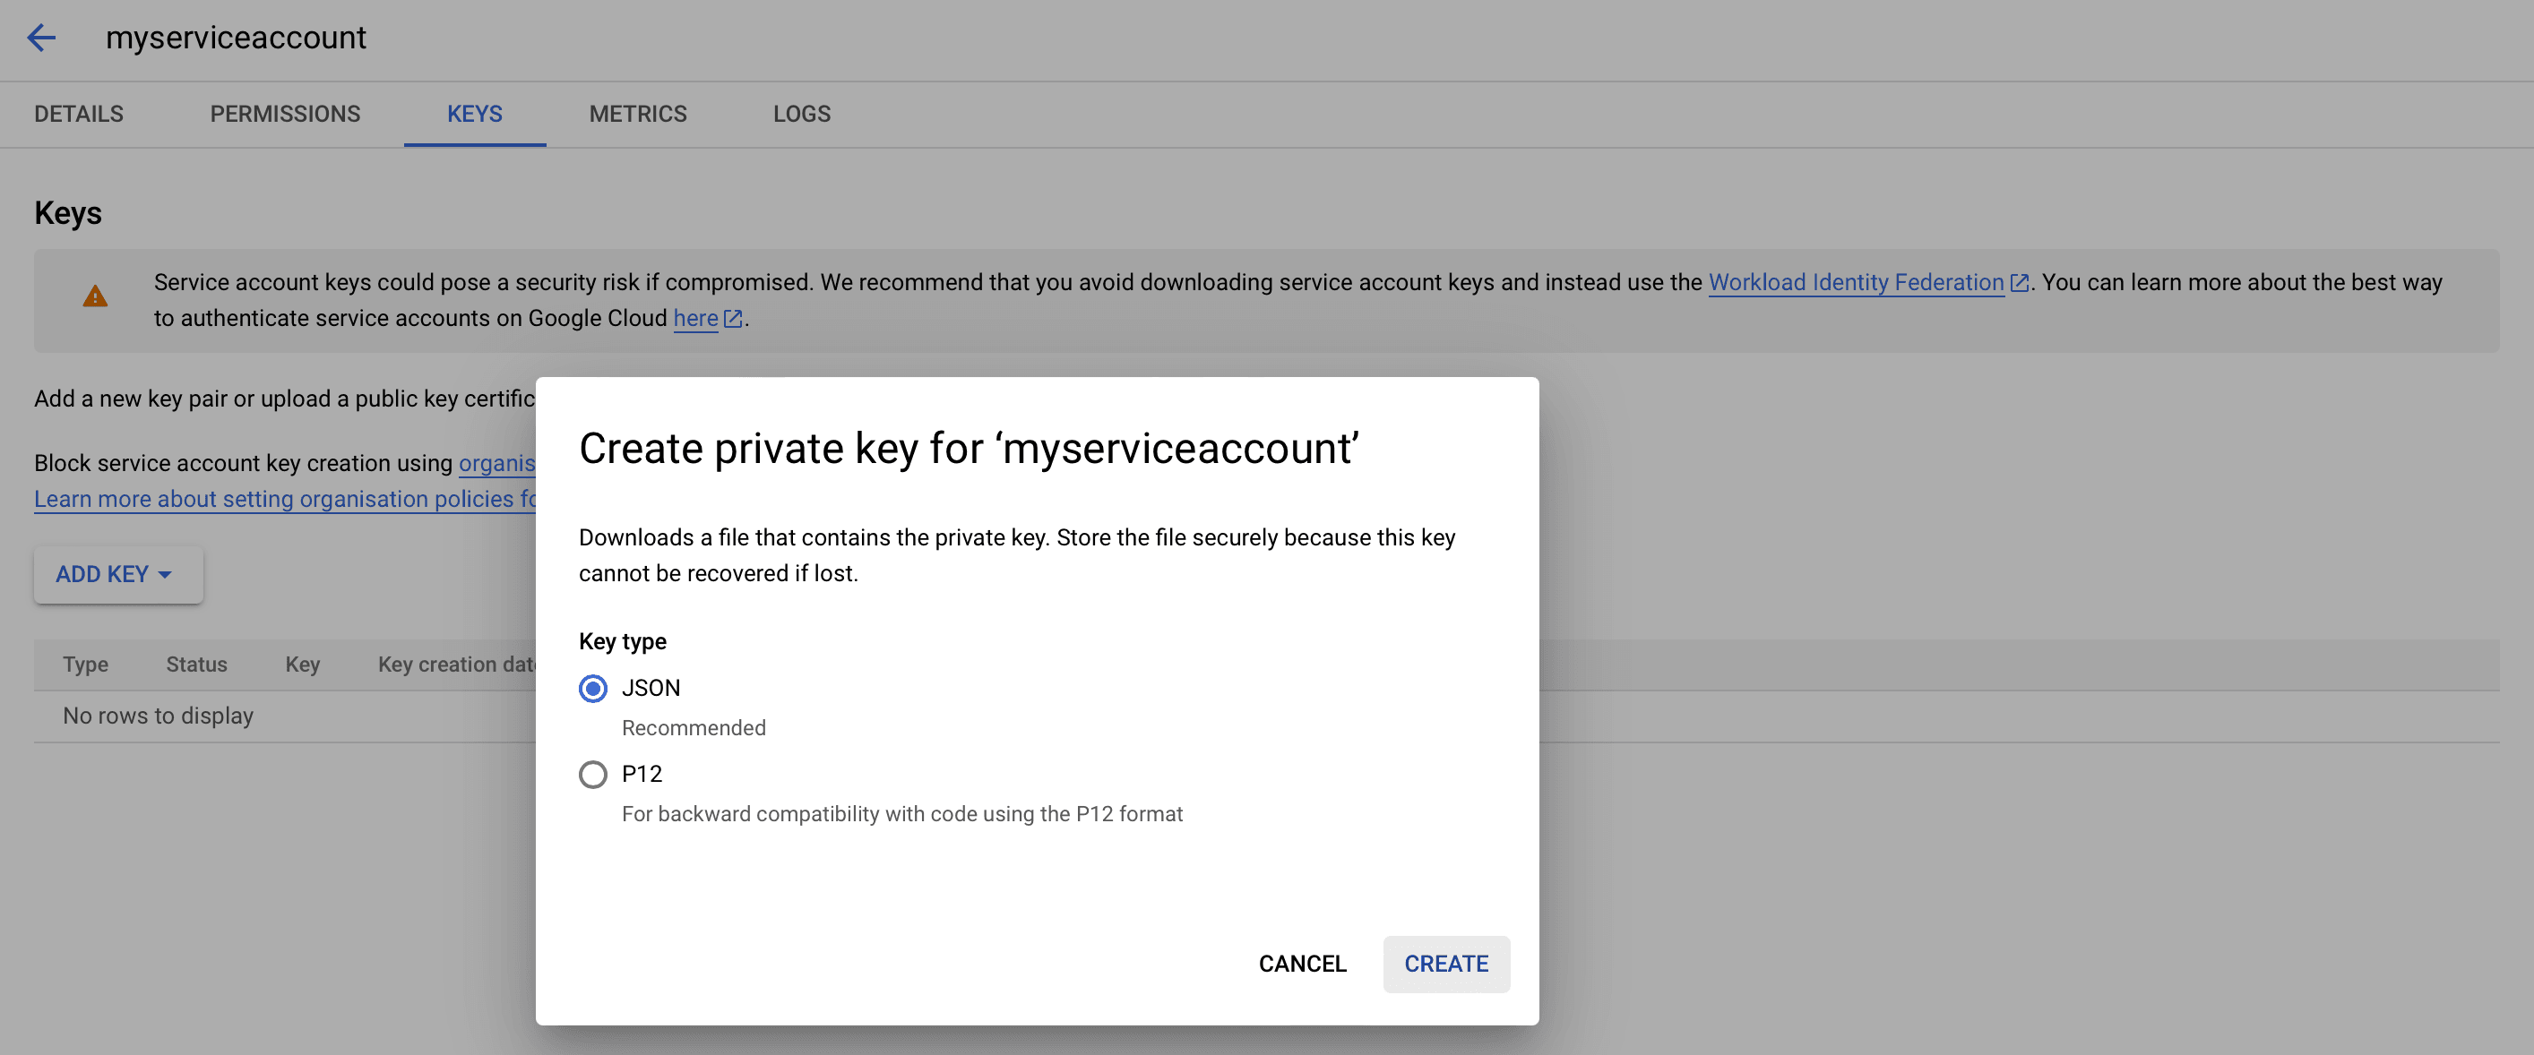Switch to the KEYS tab
2534x1055 pixels.
[475, 113]
